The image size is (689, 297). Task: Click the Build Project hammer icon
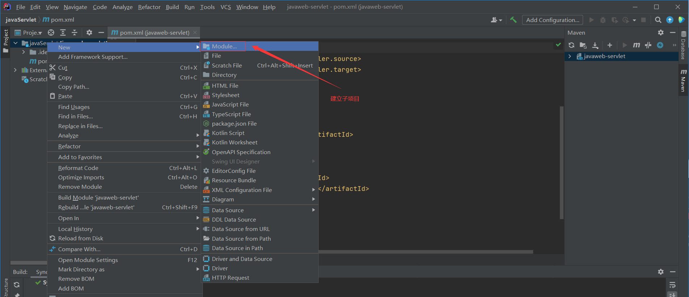click(513, 20)
